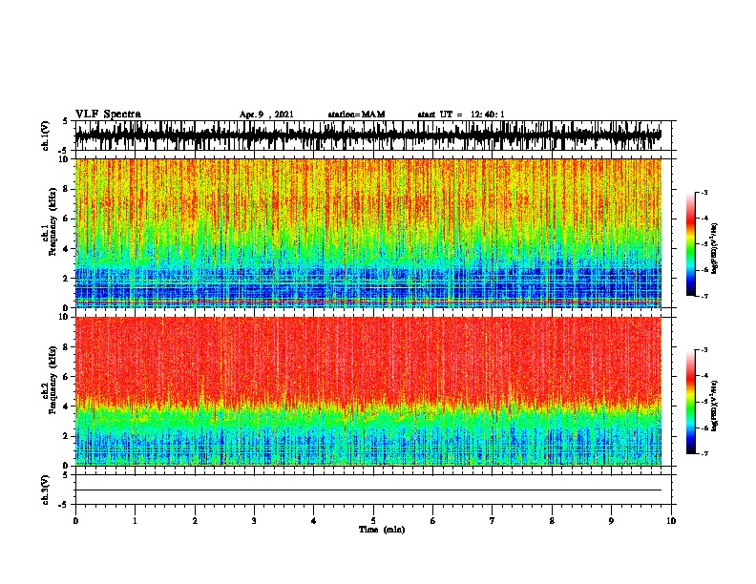The width and height of the screenshot is (756, 584).
Task: Click the "station=MAM" header label
Action: pos(356,115)
